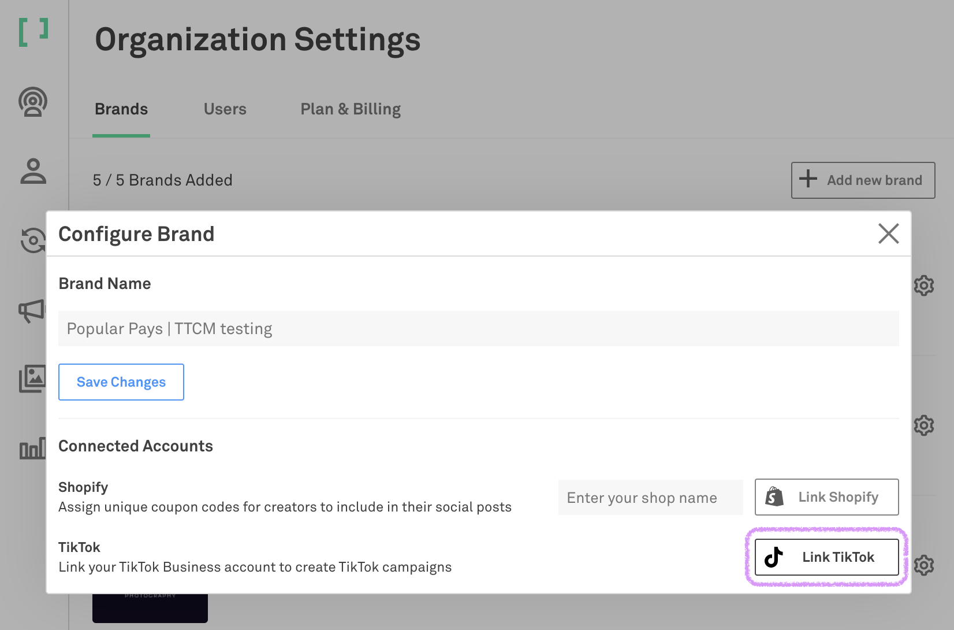Click the green bracket logo in sidebar
This screenshot has height=630, width=954.
coord(33,32)
